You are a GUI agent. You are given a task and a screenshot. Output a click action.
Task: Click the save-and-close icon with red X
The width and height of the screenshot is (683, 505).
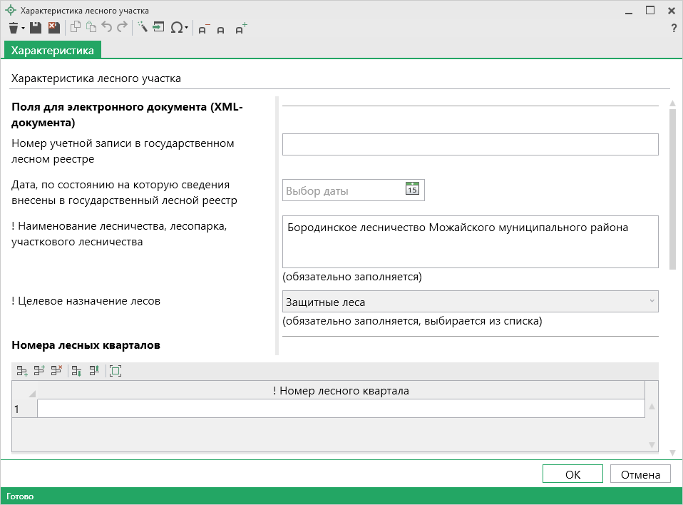tap(53, 28)
